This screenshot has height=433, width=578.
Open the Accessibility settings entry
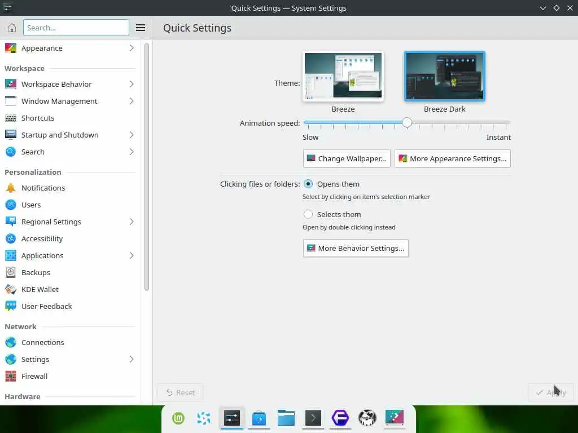[70, 238]
